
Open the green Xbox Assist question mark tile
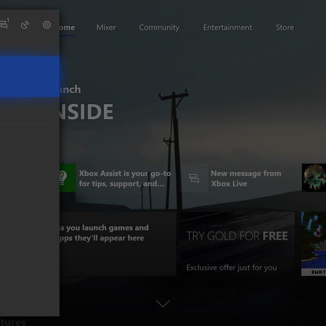coord(68,178)
